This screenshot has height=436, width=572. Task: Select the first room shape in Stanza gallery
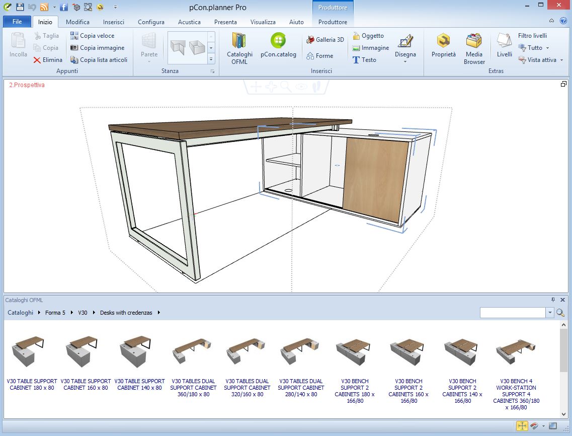[x=178, y=48]
